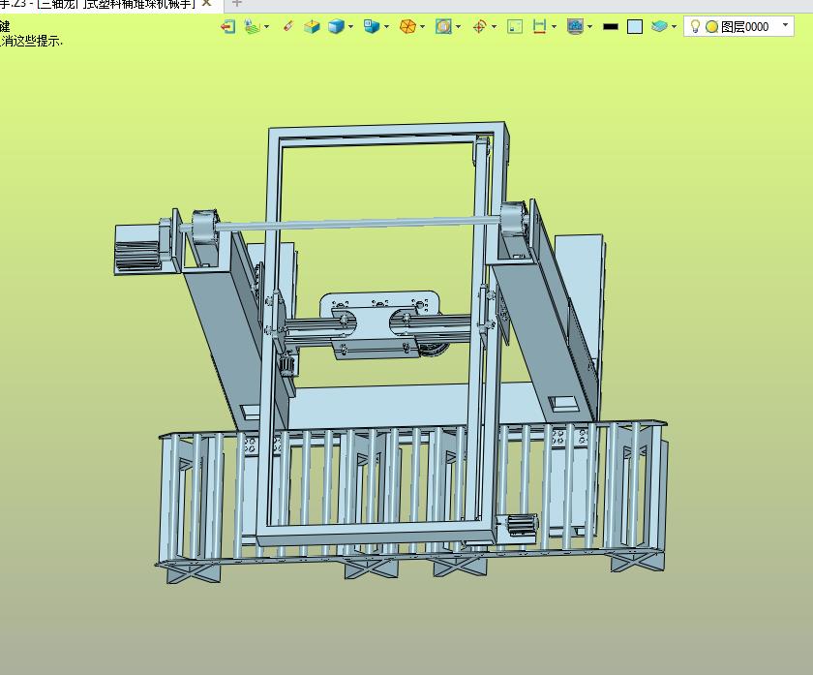813x675 pixels.
Task: Click the orange wireframe polyhedron icon
Action: tap(408, 26)
